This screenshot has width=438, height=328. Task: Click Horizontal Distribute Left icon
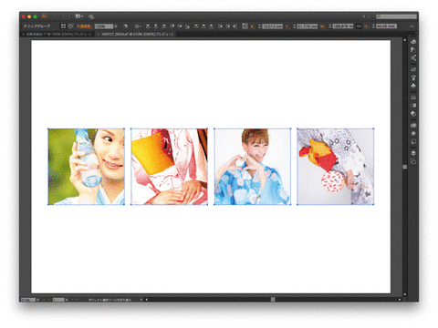[220, 26]
